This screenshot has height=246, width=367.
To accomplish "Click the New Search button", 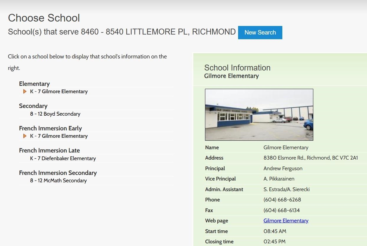I will point(260,32).
